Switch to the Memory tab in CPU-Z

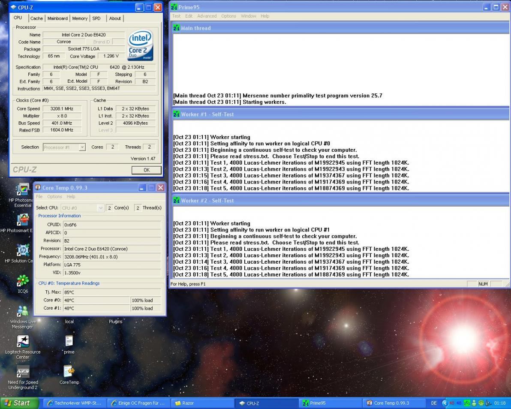pyautogui.click(x=80, y=18)
